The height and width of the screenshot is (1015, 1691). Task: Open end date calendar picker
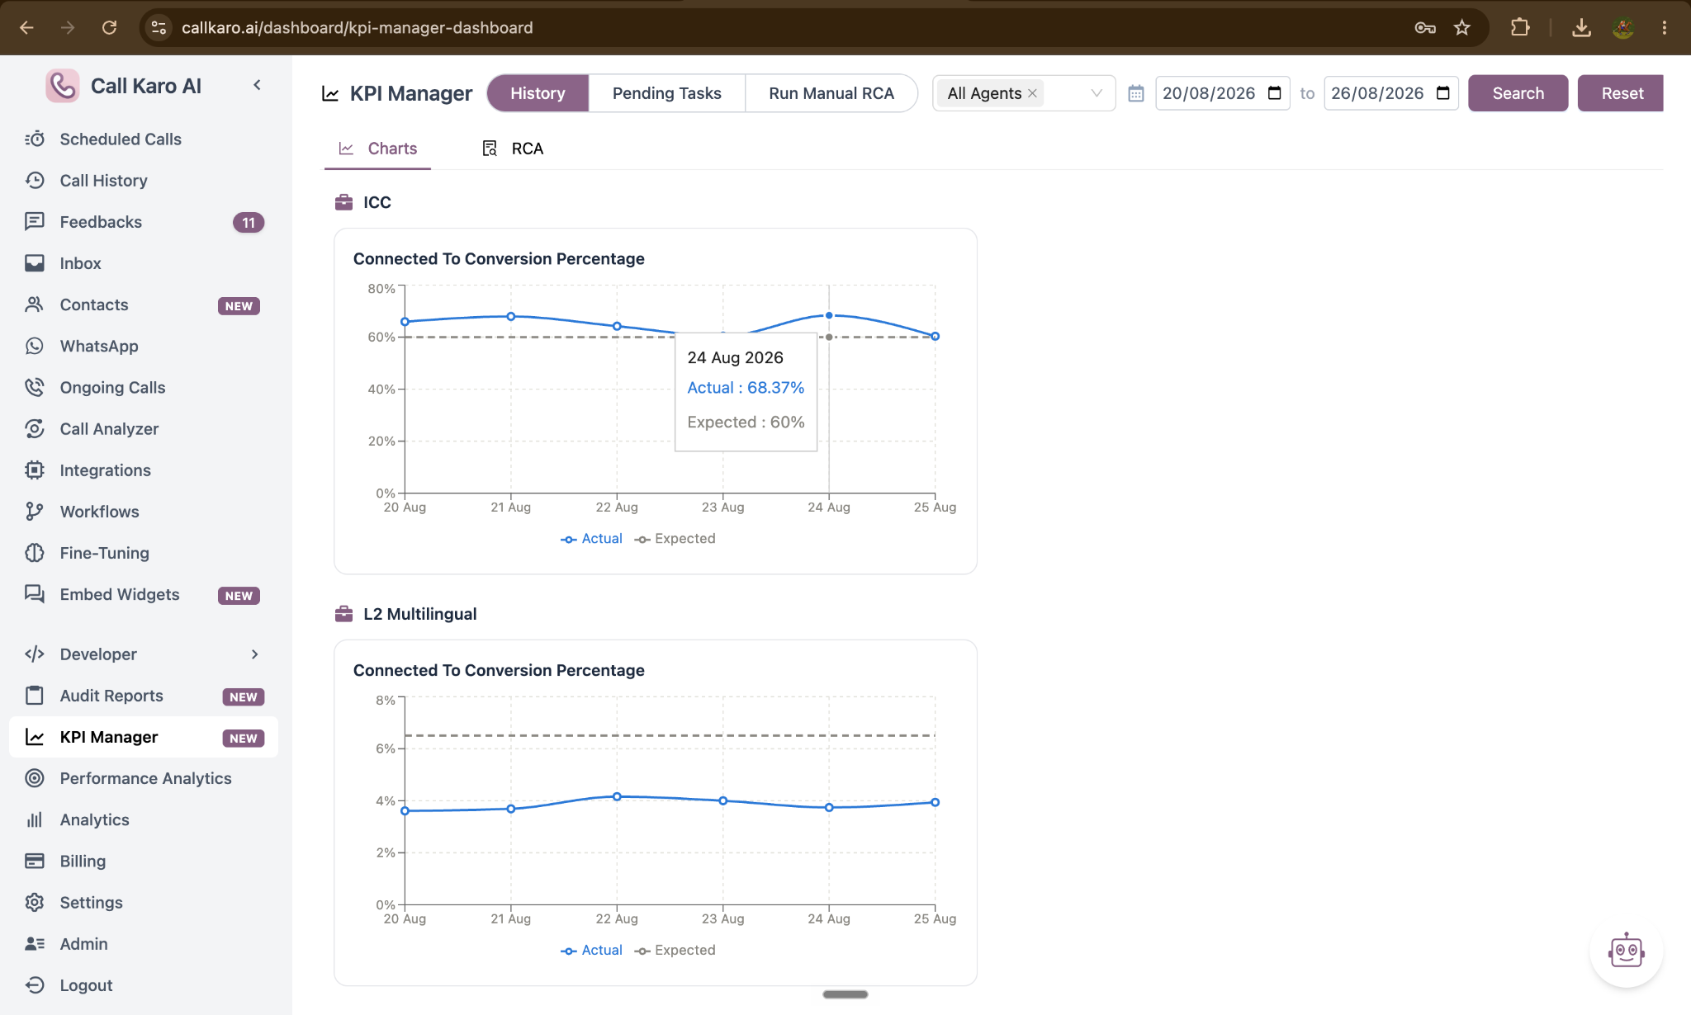pos(1443,92)
